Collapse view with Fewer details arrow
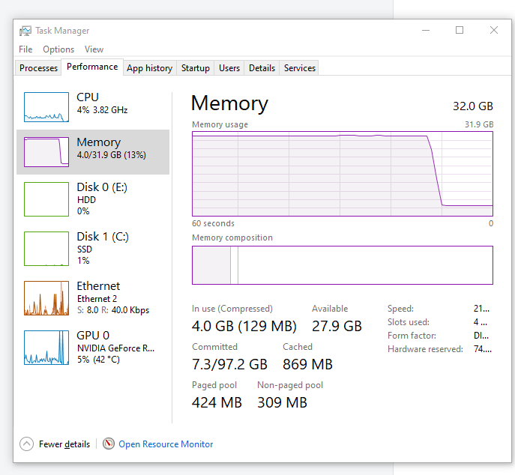The width and height of the screenshot is (515, 475). coord(27,444)
